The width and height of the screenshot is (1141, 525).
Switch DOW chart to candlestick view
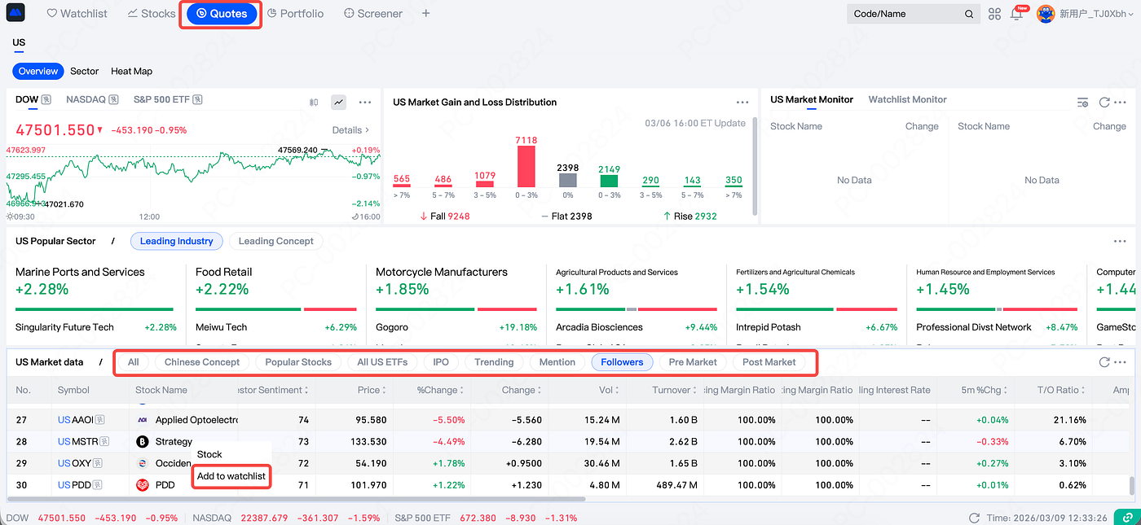(314, 103)
